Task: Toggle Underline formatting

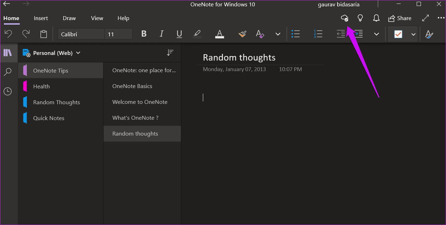Action: 179,34
